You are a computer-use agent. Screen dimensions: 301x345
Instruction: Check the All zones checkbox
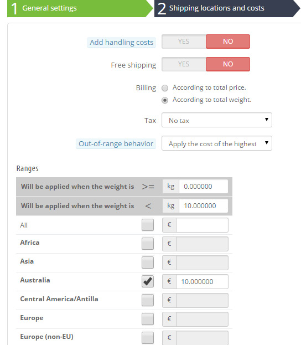click(x=148, y=225)
